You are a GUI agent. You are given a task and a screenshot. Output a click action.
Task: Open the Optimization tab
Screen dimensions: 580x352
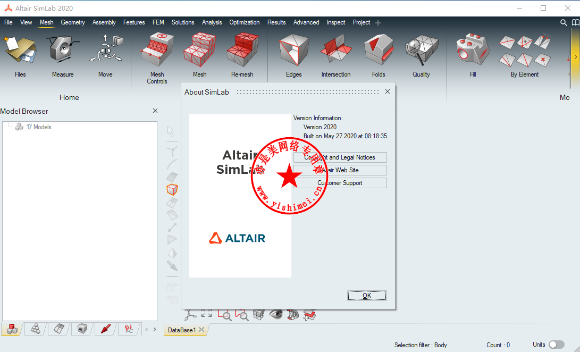(245, 22)
